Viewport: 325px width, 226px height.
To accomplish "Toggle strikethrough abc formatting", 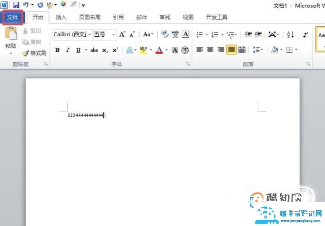I will click(x=94, y=50).
